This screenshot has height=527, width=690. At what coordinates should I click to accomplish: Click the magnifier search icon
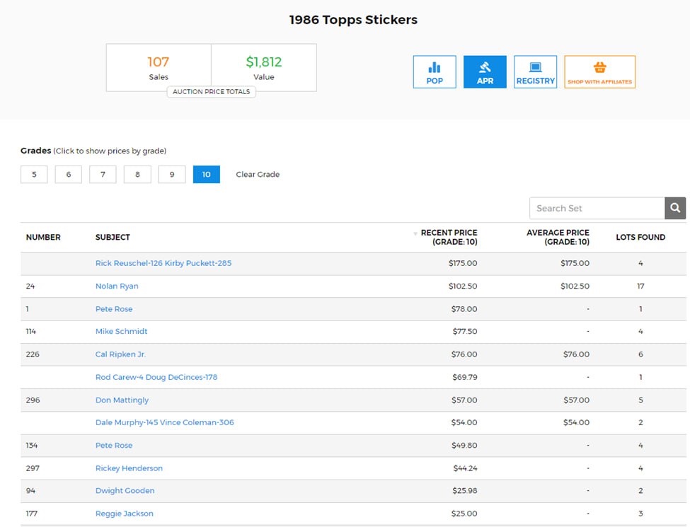675,208
